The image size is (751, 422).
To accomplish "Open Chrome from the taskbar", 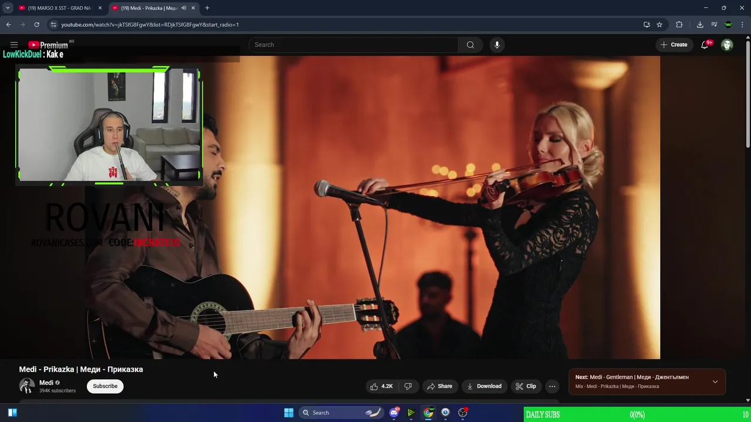I will click(428, 413).
